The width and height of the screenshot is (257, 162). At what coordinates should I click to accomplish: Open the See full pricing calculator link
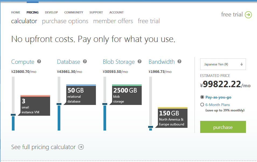43,147
